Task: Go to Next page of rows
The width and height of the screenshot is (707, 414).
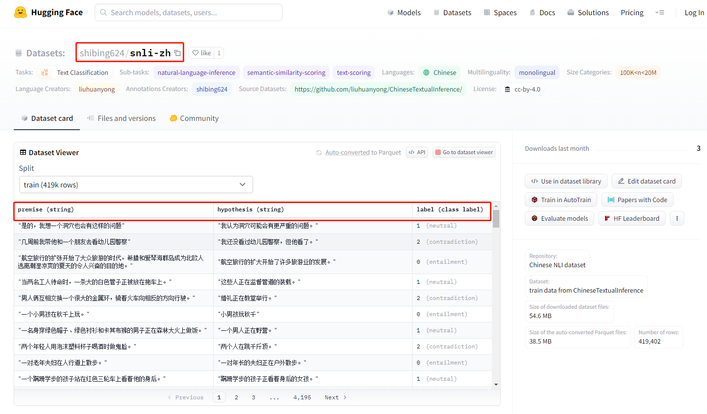Action: point(336,397)
